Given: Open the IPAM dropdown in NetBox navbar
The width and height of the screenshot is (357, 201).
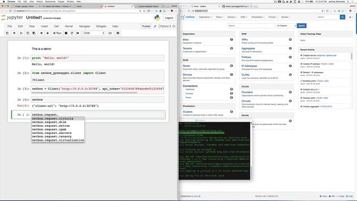Looking at the screenshot, I should tap(244, 17).
